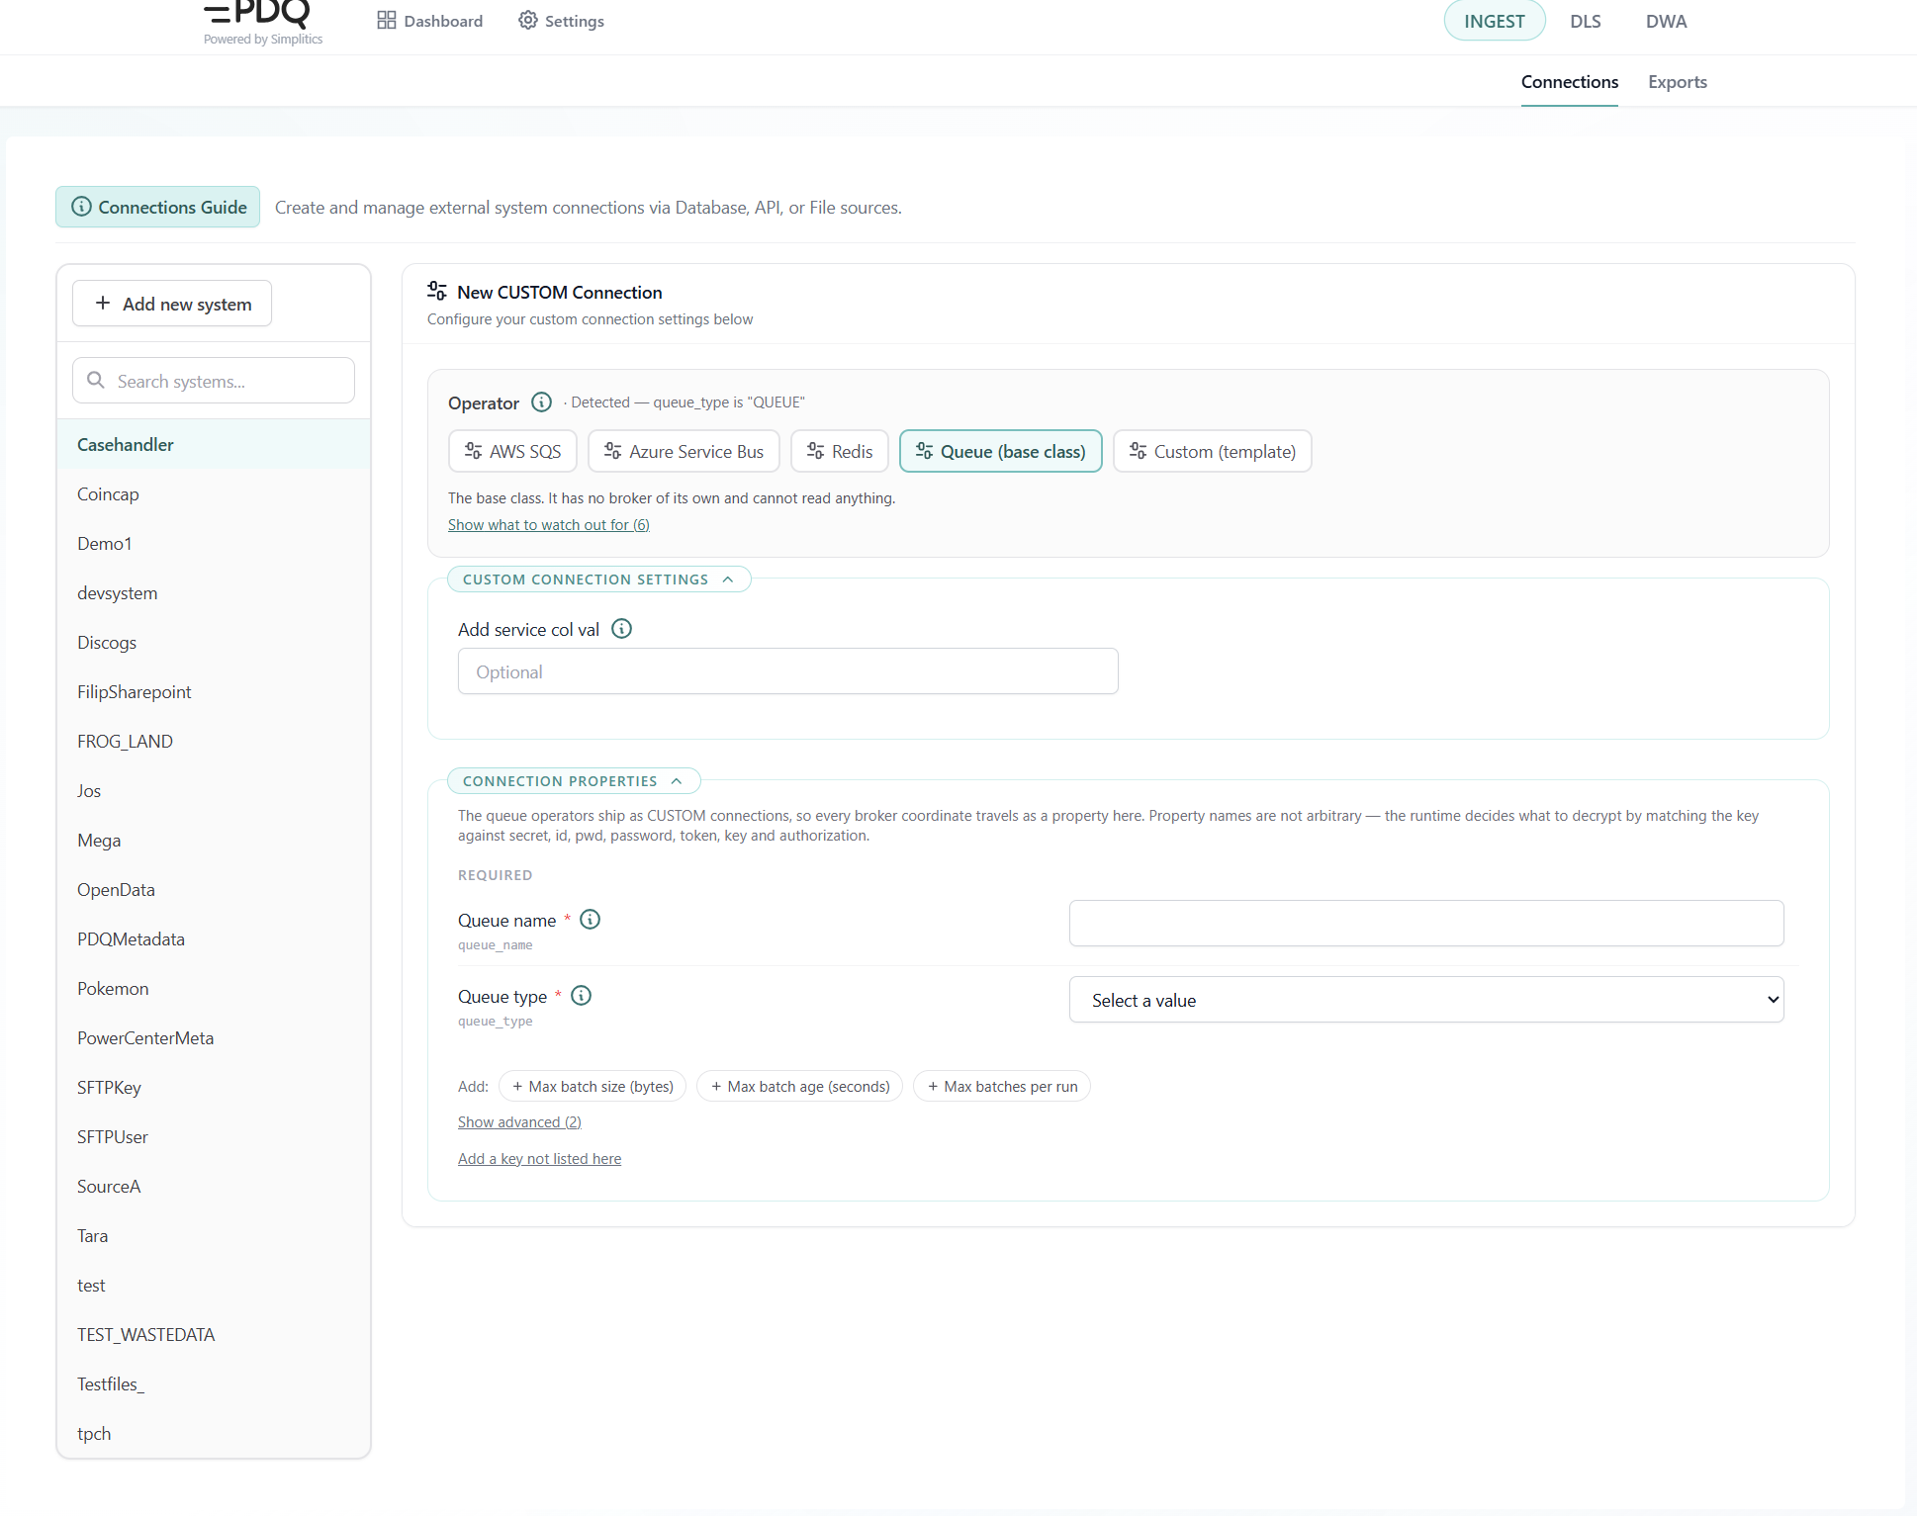The image size is (1917, 1516).
Task: Select the Queue (base class) operator
Action: click(1000, 451)
